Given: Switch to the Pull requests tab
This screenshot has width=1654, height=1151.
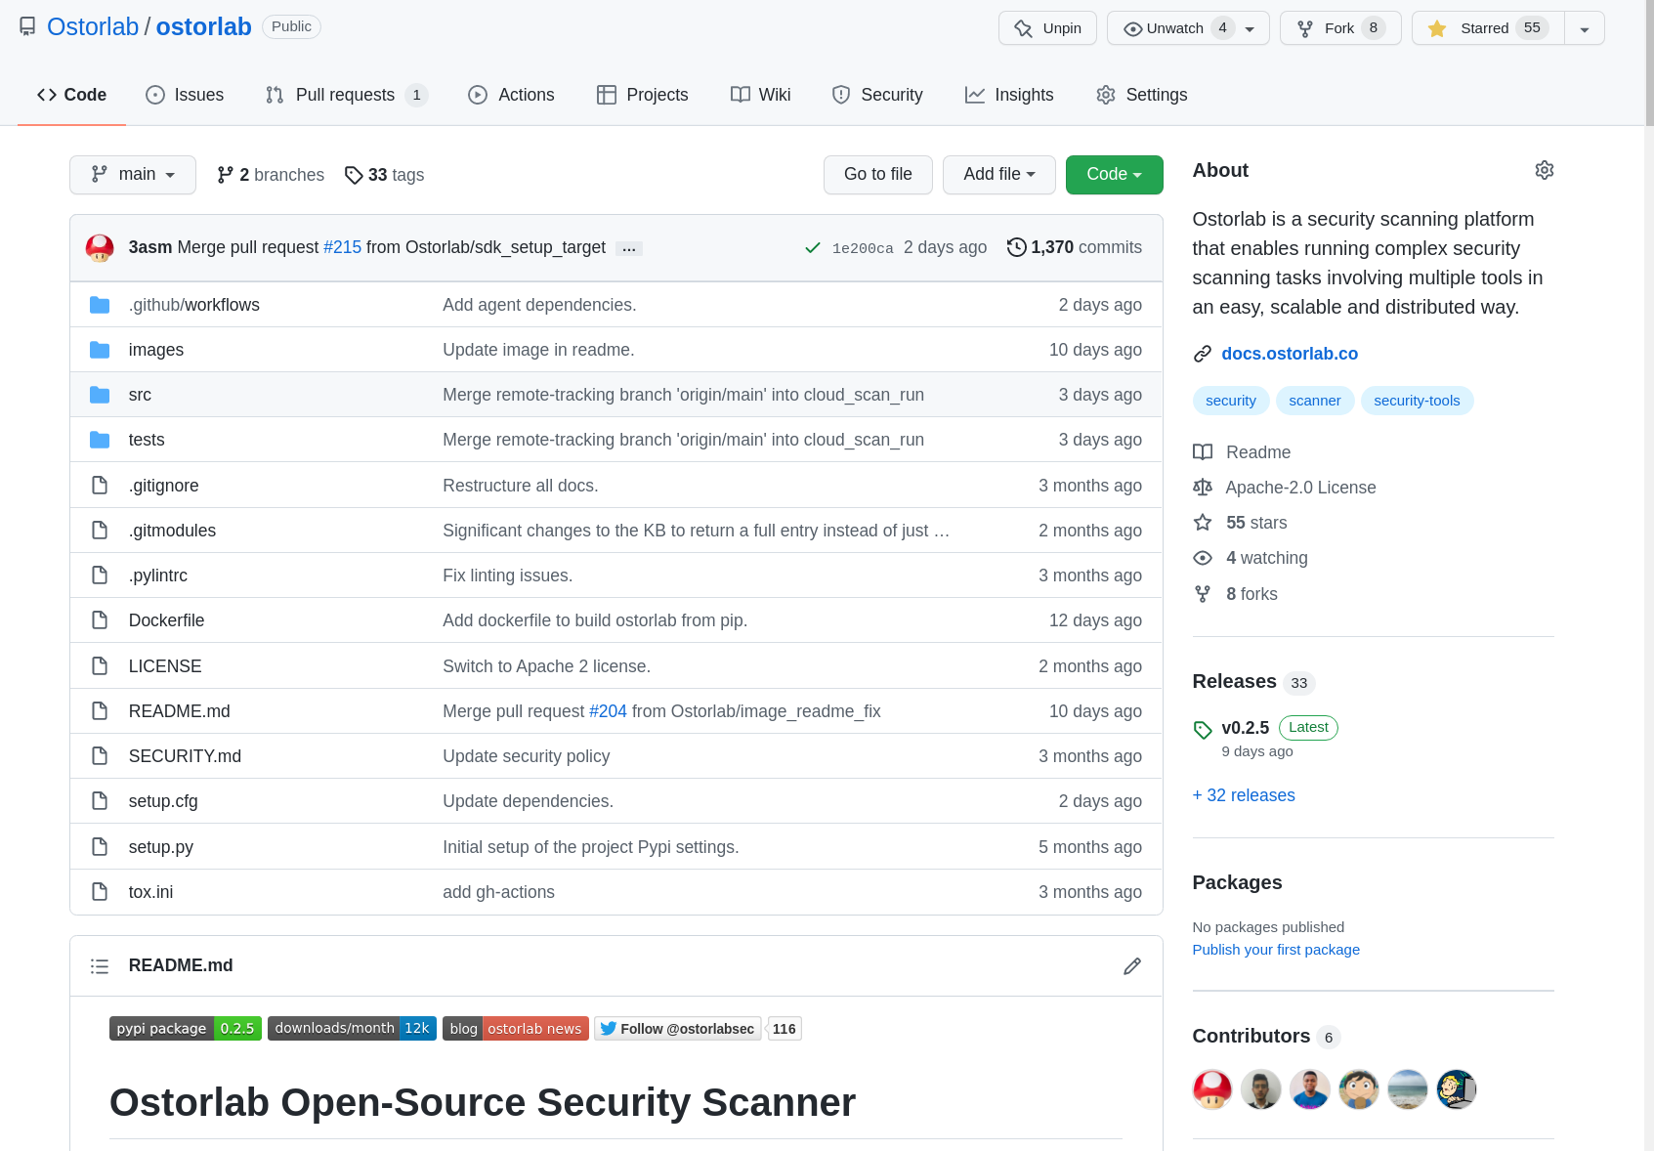Looking at the screenshot, I should click(347, 95).
